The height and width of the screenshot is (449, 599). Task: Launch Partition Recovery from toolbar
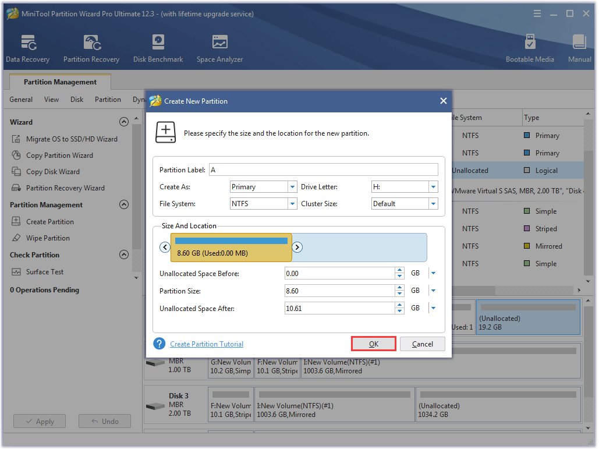point(91,48)
